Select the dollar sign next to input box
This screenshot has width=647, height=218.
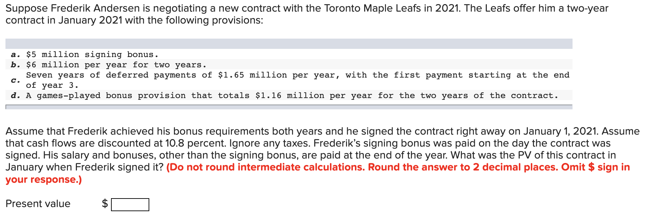[x=105, y=204]
